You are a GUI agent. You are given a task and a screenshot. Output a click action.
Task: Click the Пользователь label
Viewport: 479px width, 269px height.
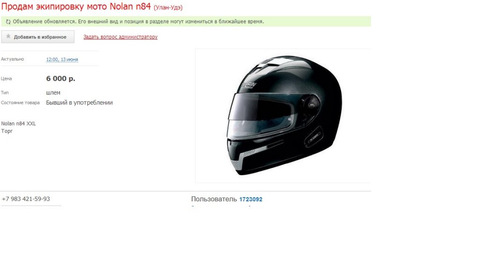coord(214,199)
